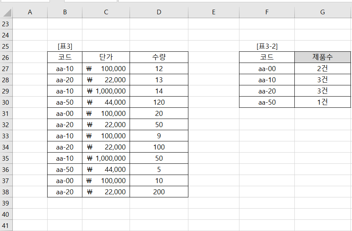Screen dimensions: 352x231
Task: Select column E header
Action: pyautogui.click(x=214, y=12)
